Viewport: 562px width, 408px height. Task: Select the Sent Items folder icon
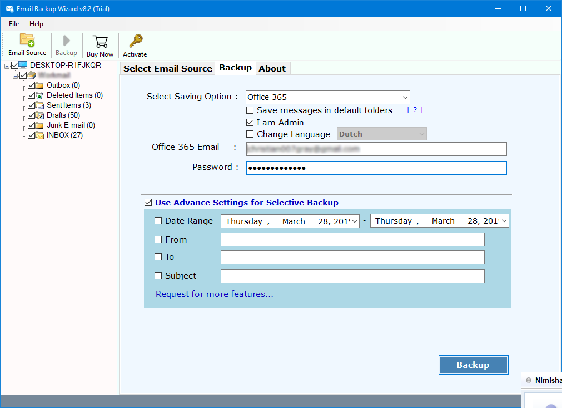point(39,105)
